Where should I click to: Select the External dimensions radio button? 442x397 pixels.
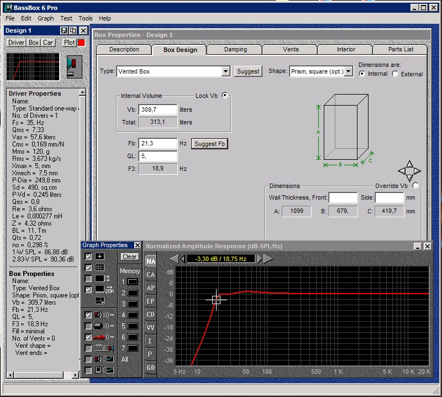tap(395, 74)
